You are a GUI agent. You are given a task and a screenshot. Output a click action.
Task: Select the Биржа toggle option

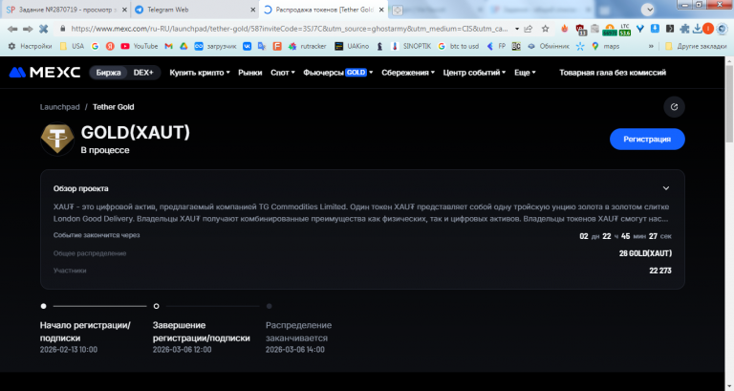108,73
